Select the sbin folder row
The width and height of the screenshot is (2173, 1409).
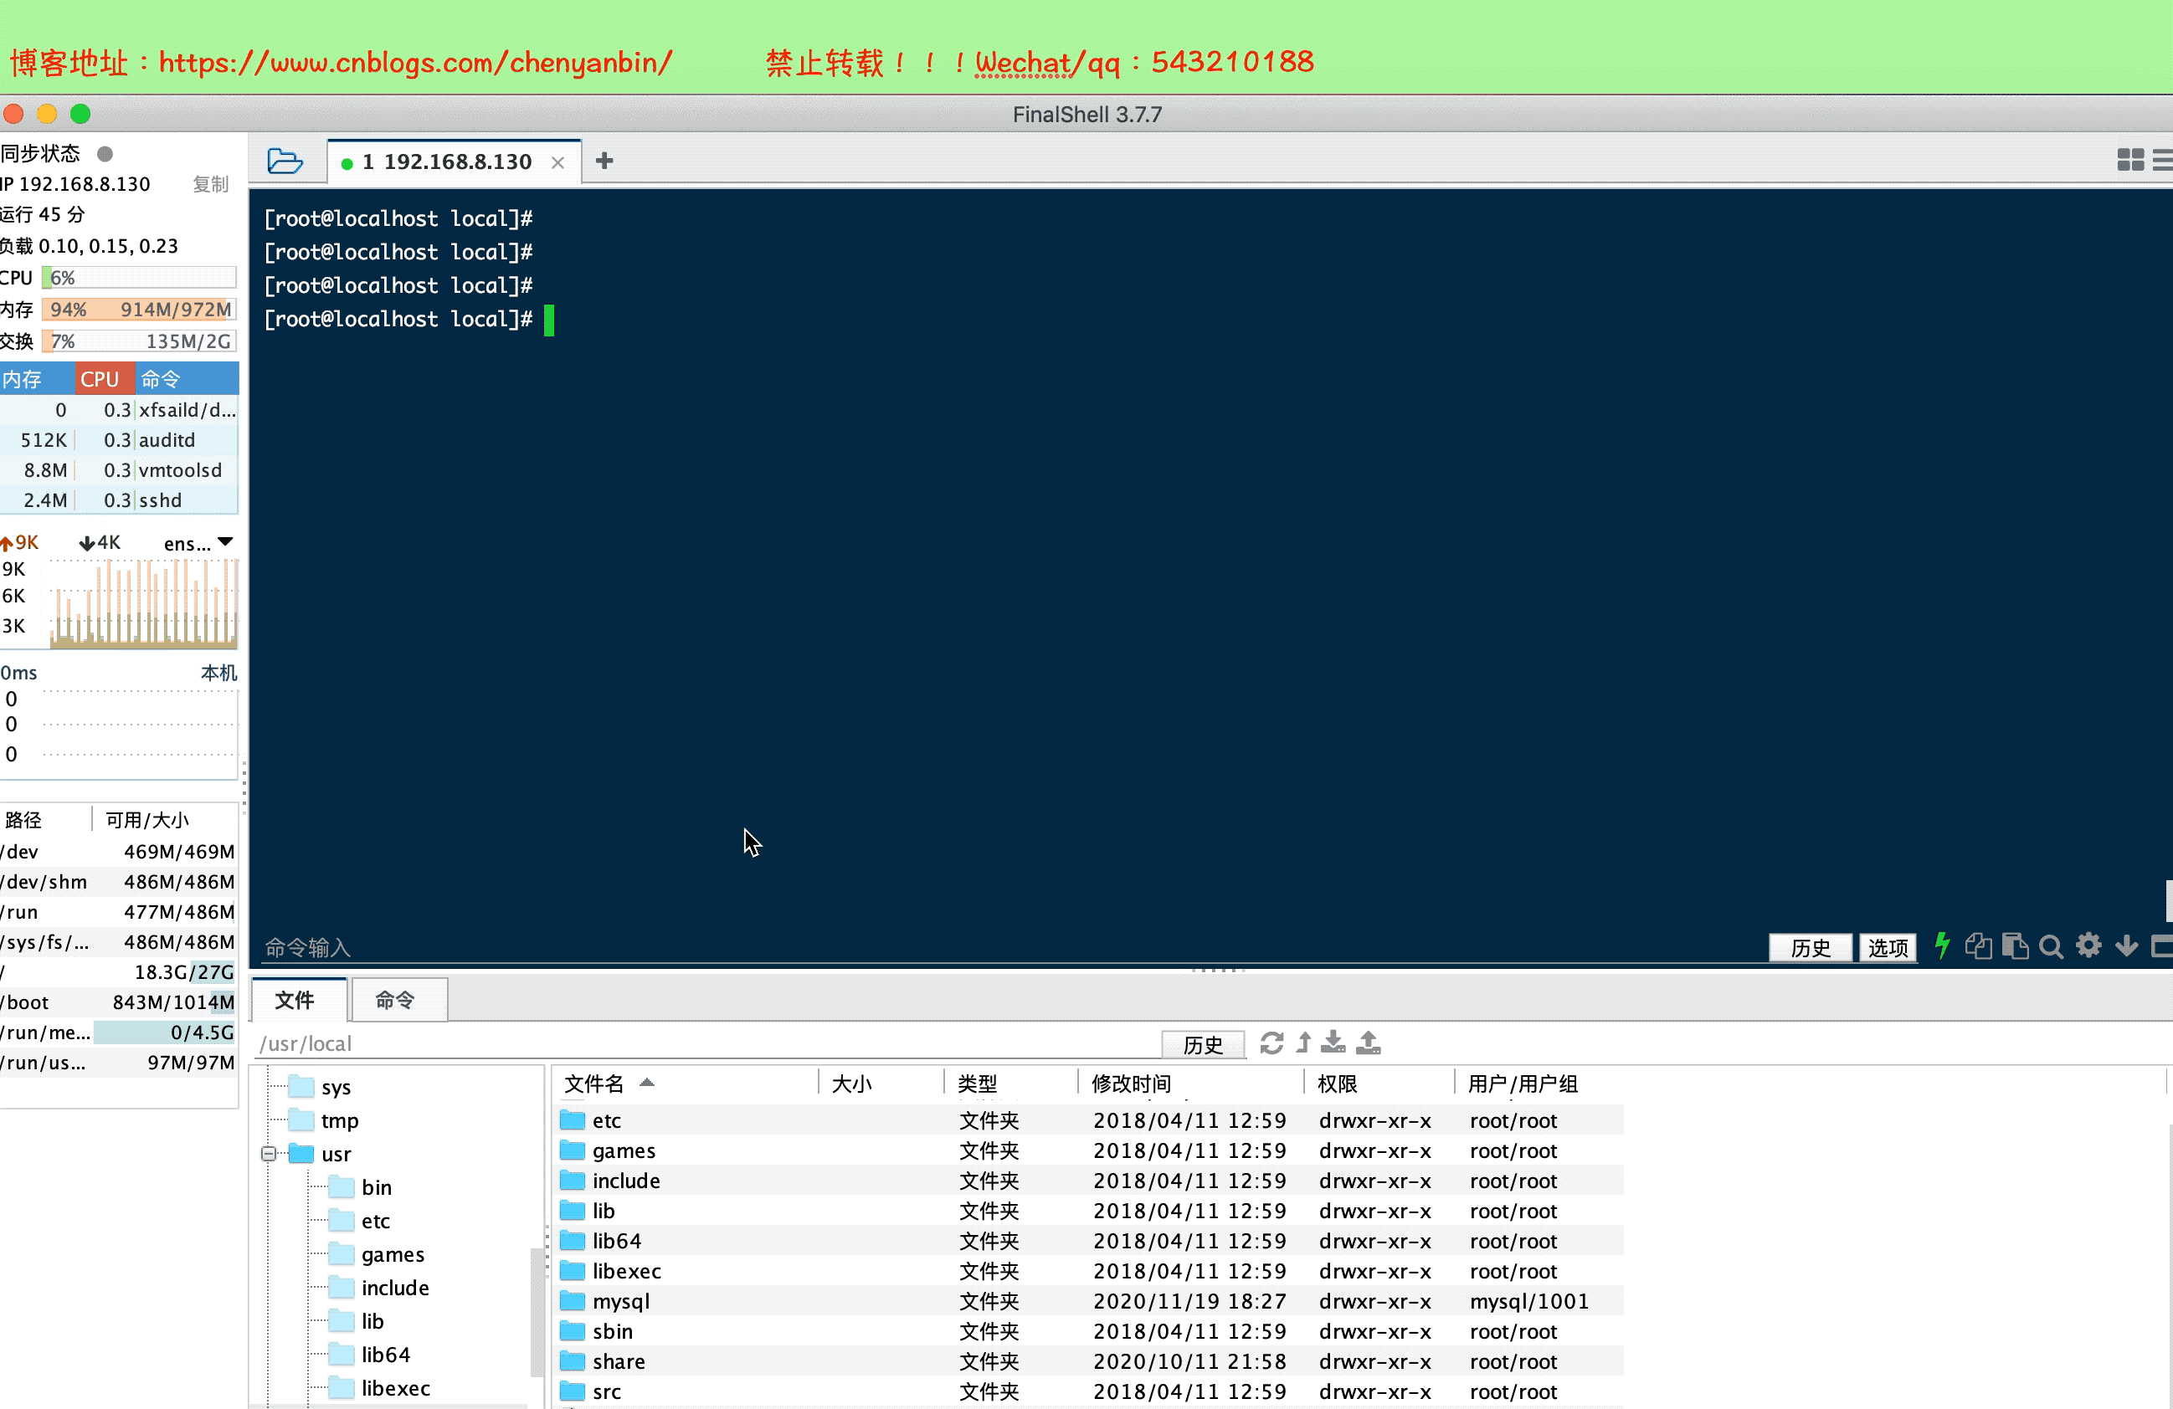pyautogui.click(x=1088, y=1331)
